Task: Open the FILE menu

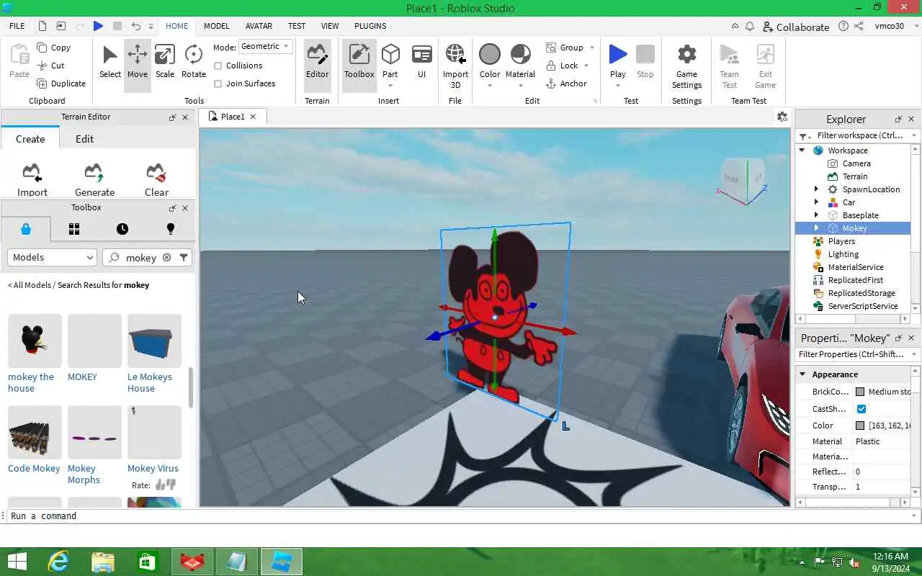Action: coord(17,26)
